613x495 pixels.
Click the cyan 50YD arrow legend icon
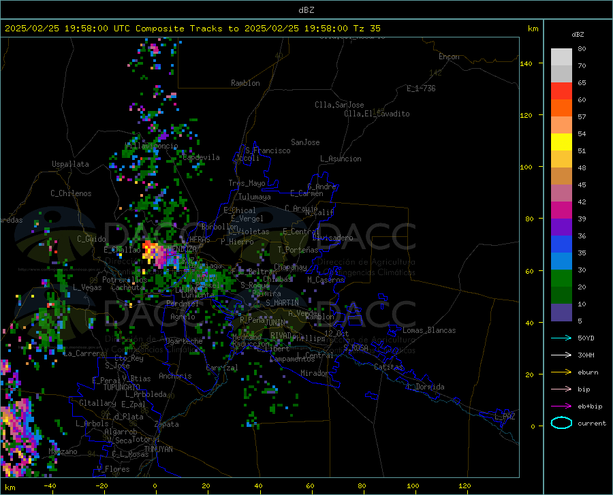[x=561, y=338]
